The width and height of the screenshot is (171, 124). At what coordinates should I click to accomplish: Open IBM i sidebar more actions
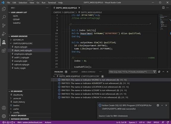pyautogui.click(x=47, y=8)
